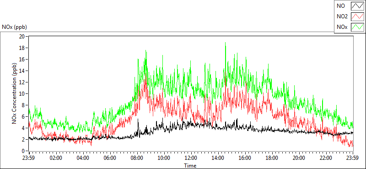Click the NO2 red plot legend icon
The image size is (366, 169).
point(357,16)
